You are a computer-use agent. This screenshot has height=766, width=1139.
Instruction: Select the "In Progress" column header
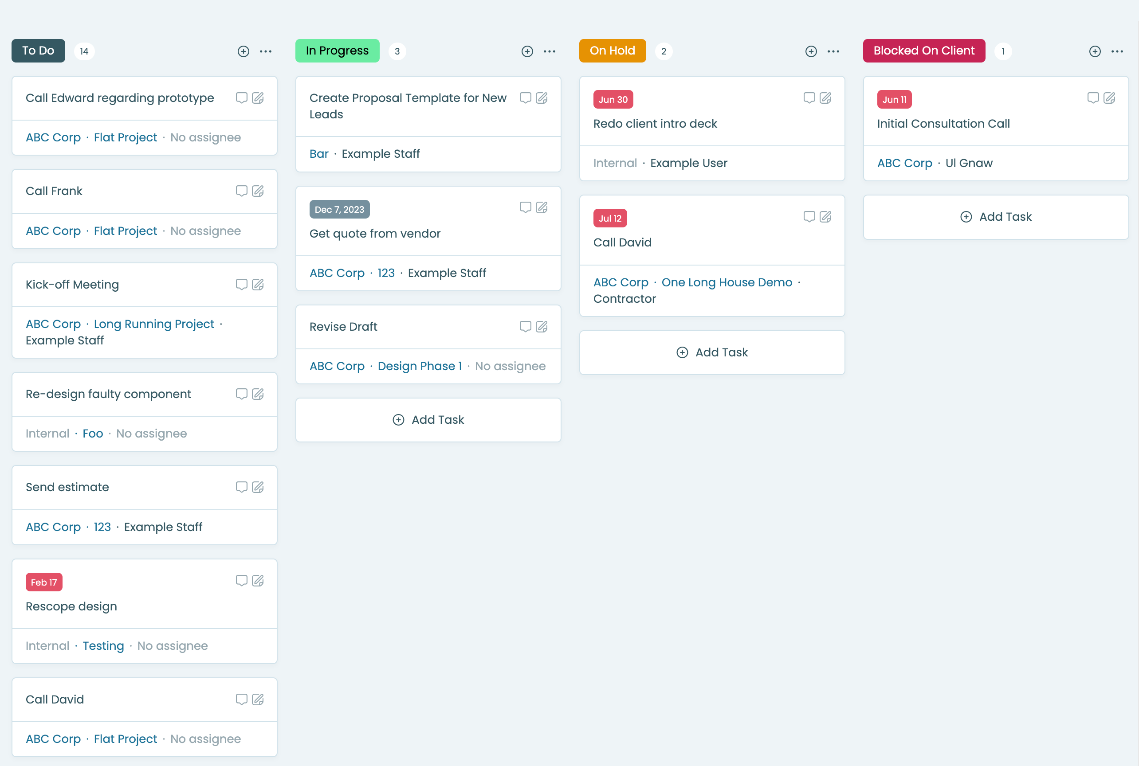(x=337, y=51)
